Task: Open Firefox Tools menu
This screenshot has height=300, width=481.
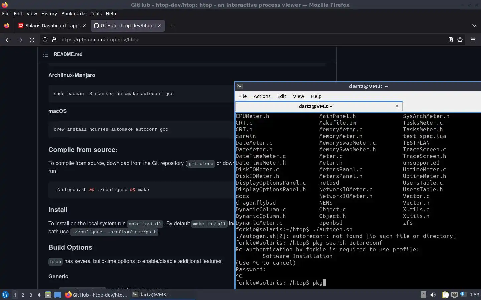Action: (96, 14)
